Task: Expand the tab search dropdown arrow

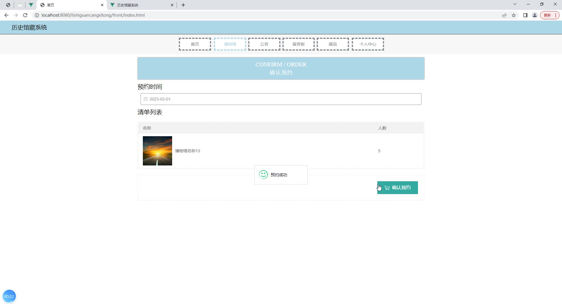Action: [515, 4]
